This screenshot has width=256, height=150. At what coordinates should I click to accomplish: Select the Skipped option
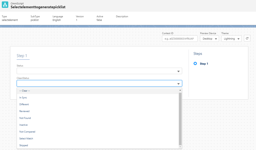tap(98, 146)
